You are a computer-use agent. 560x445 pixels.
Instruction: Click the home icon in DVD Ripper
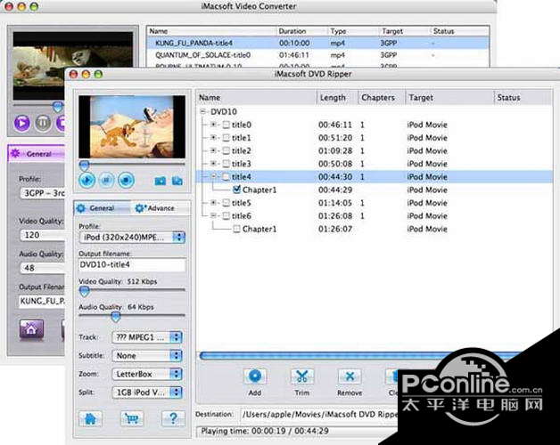coord(90,418)
